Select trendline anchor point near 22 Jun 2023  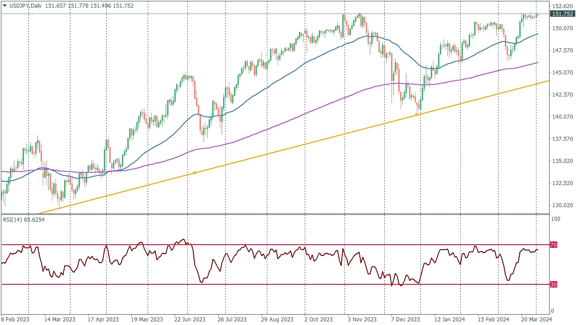tap(195, 173)
